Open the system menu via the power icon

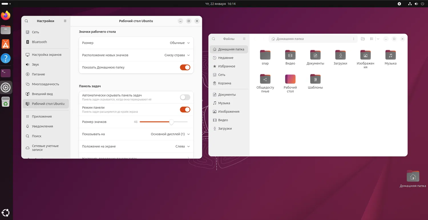(422, 4)
